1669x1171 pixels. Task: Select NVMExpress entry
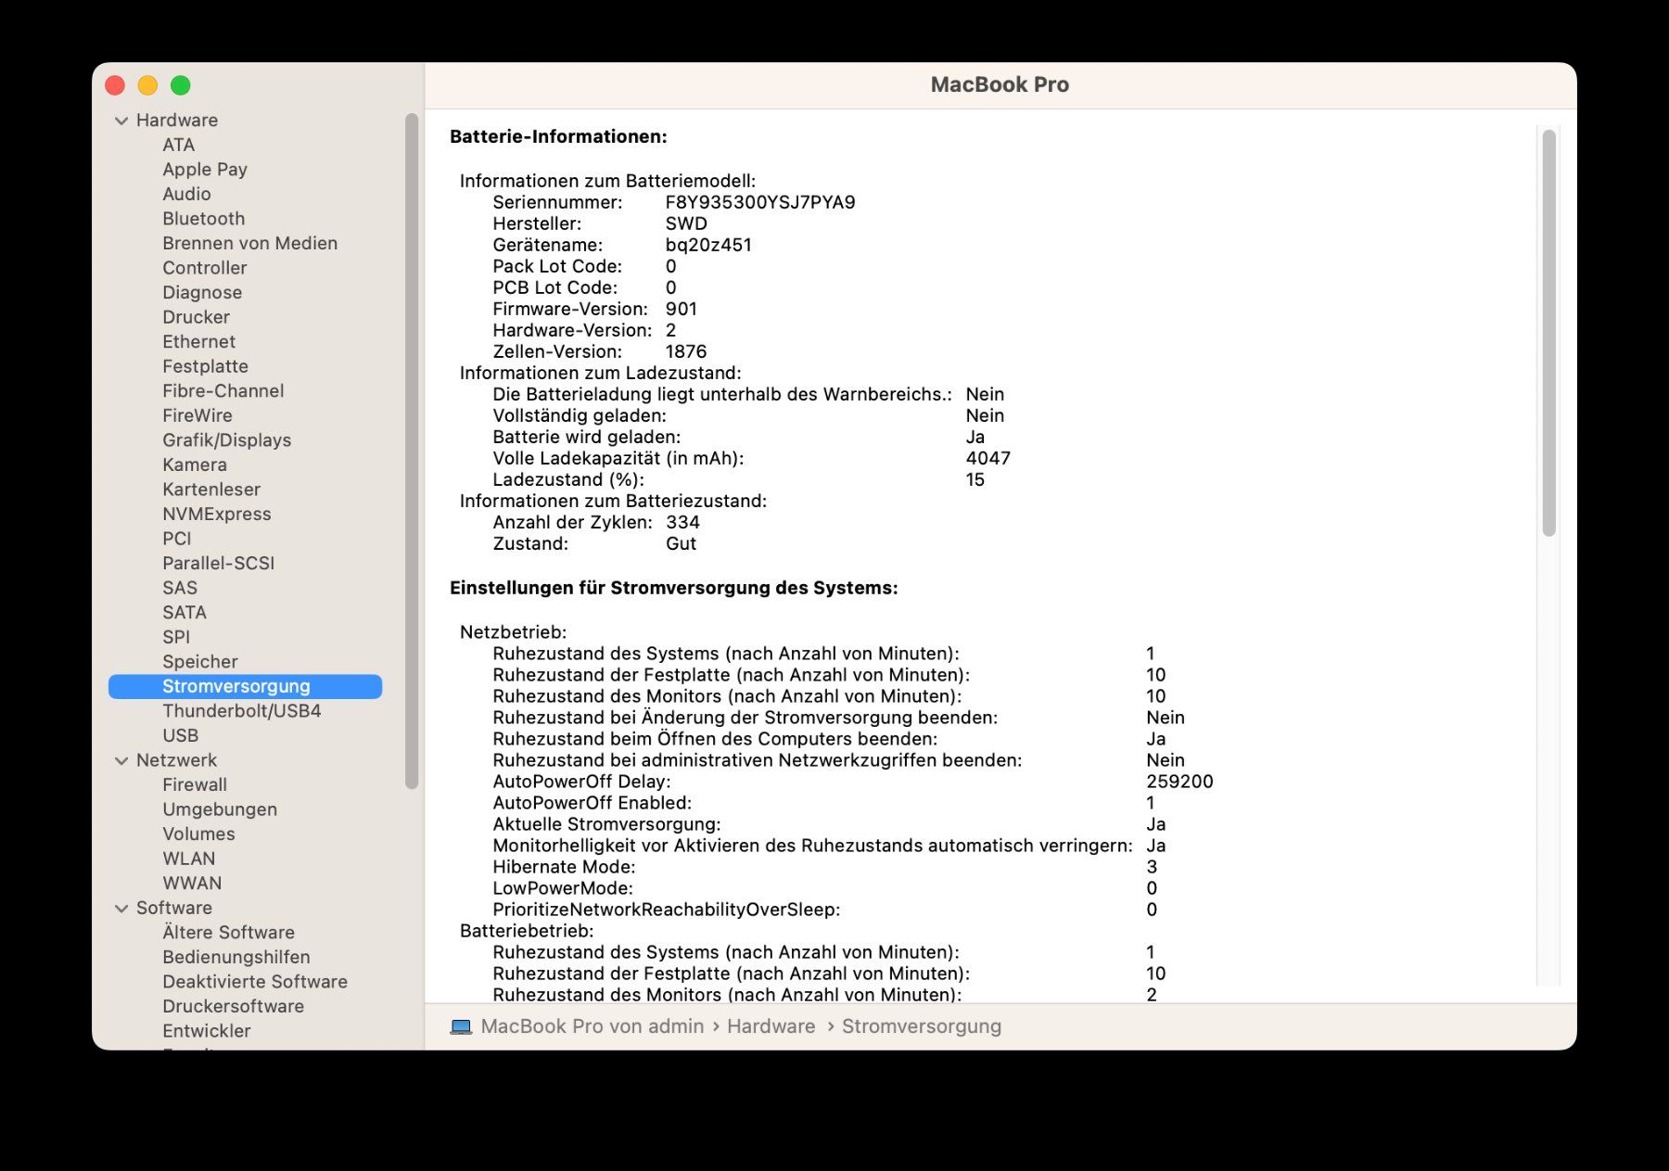[x=217, y=514]
